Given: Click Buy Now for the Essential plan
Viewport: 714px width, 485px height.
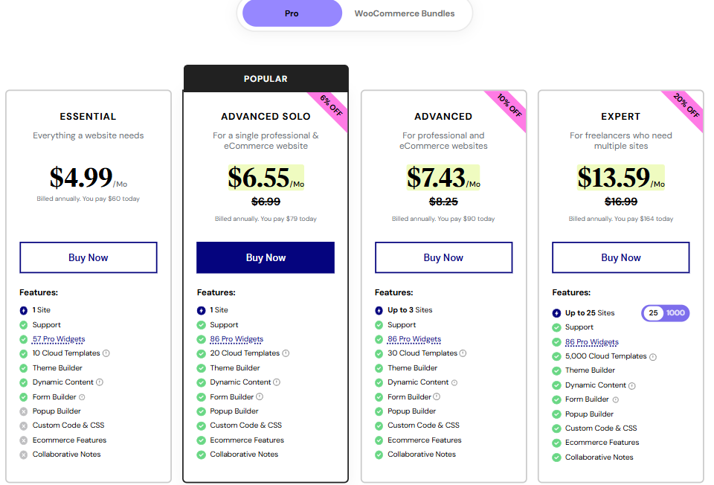Looking at the screenshot, I should (88, 257).
